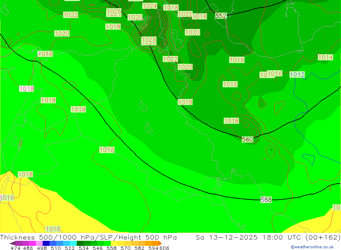Click the map title 'Thickness 500/1000 hPa/SLP/Height 500 hPa'
This screenshot has width=341, height=250.
88,237
